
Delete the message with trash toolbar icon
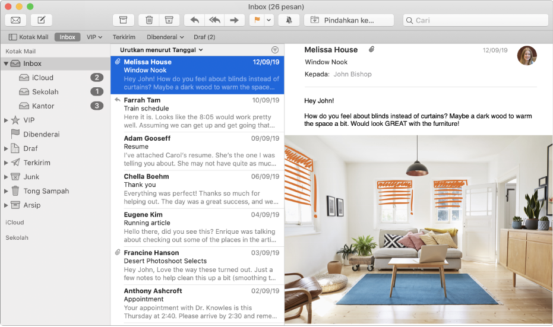(149, 20)
